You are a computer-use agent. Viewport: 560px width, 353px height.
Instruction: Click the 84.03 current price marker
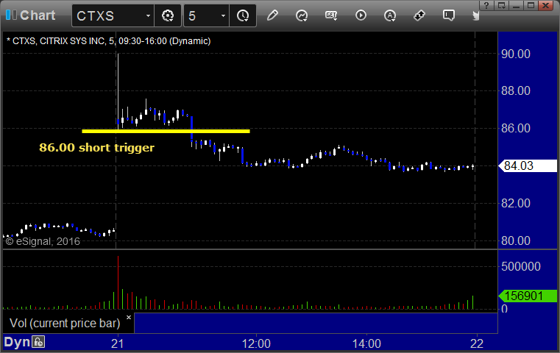point(528,165)
